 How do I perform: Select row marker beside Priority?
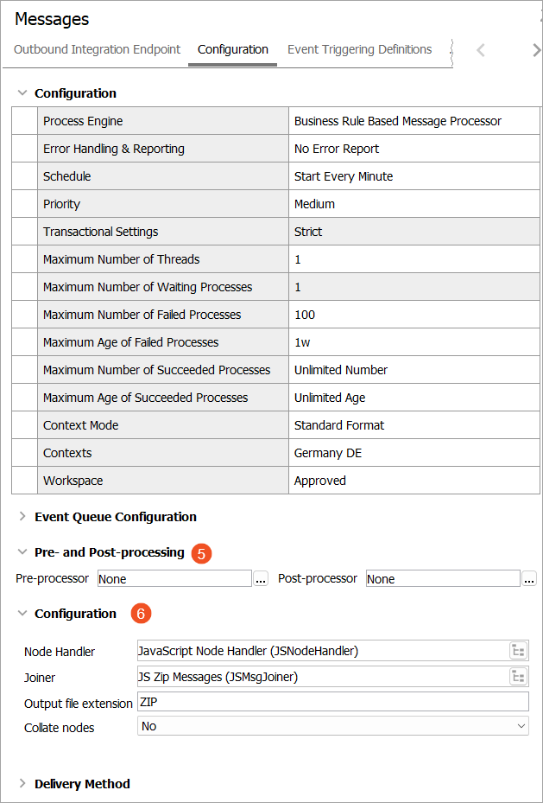25,204
